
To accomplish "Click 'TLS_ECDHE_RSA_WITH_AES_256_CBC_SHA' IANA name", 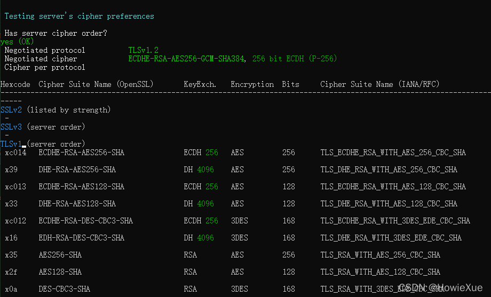I will coord(393,152).
